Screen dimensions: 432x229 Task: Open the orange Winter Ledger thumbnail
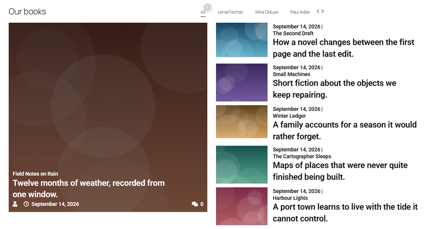(242, 122)
